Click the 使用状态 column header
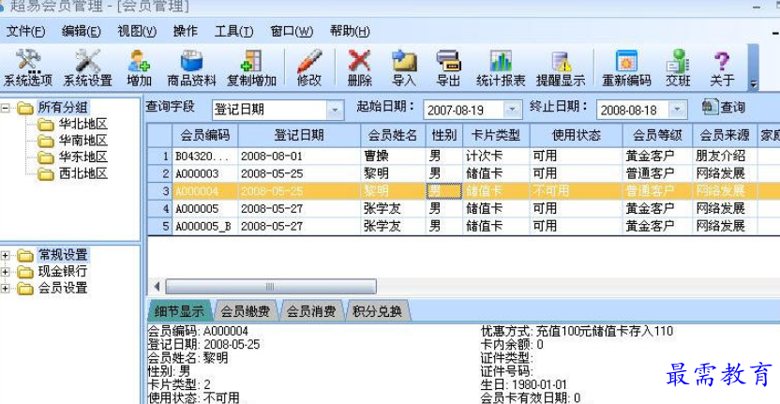 (x=576, y=135)
